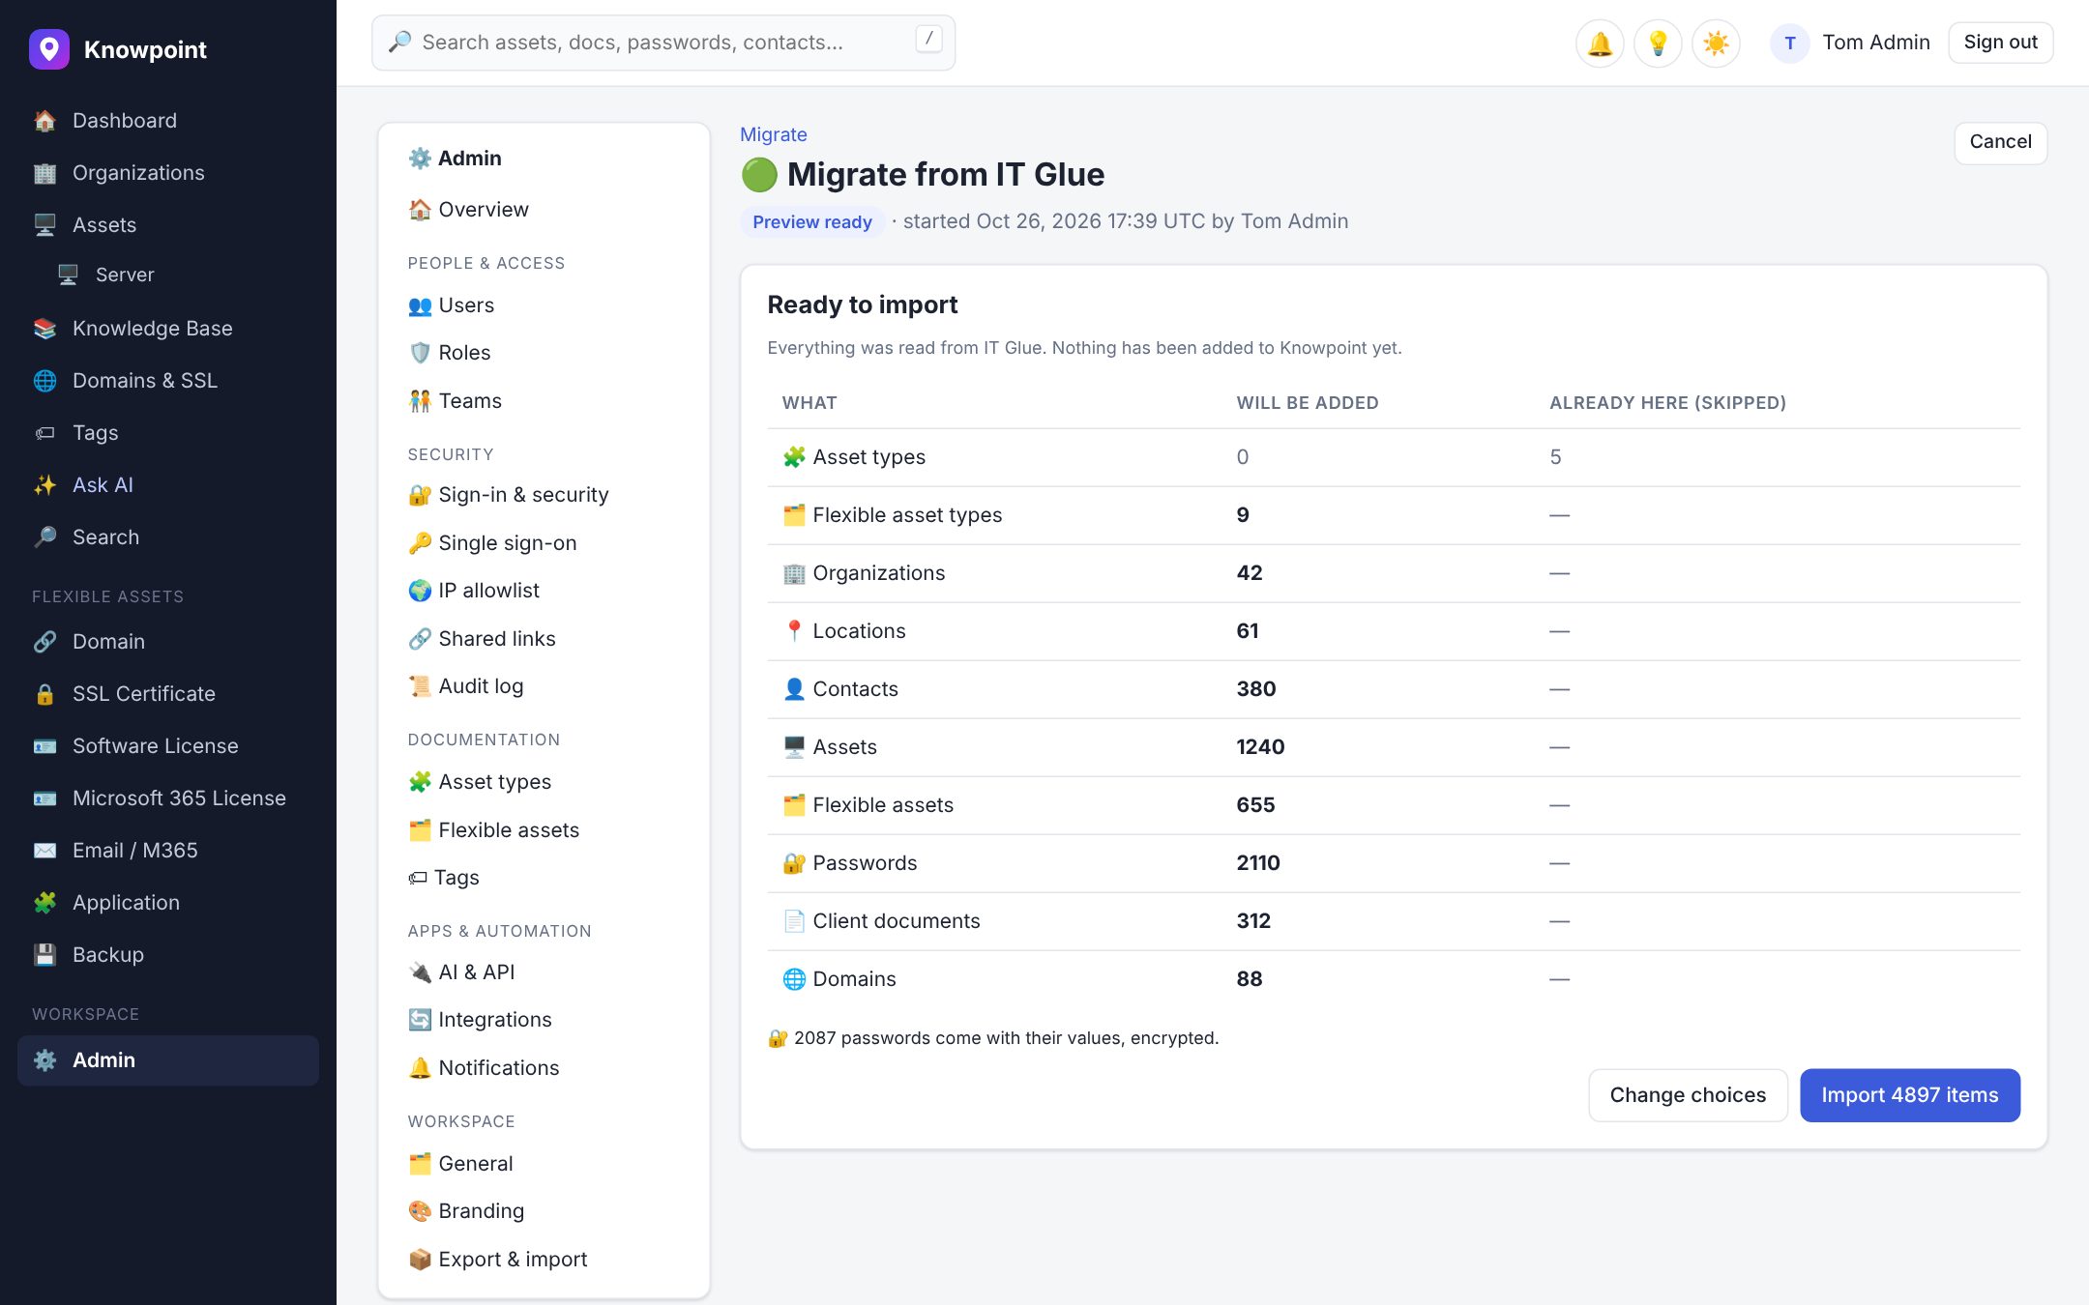The height and width of the screenshot is (1305, 2089).
Task: Open Single sign-on settings
Action: pyautogui.click(x=544, y=543)
